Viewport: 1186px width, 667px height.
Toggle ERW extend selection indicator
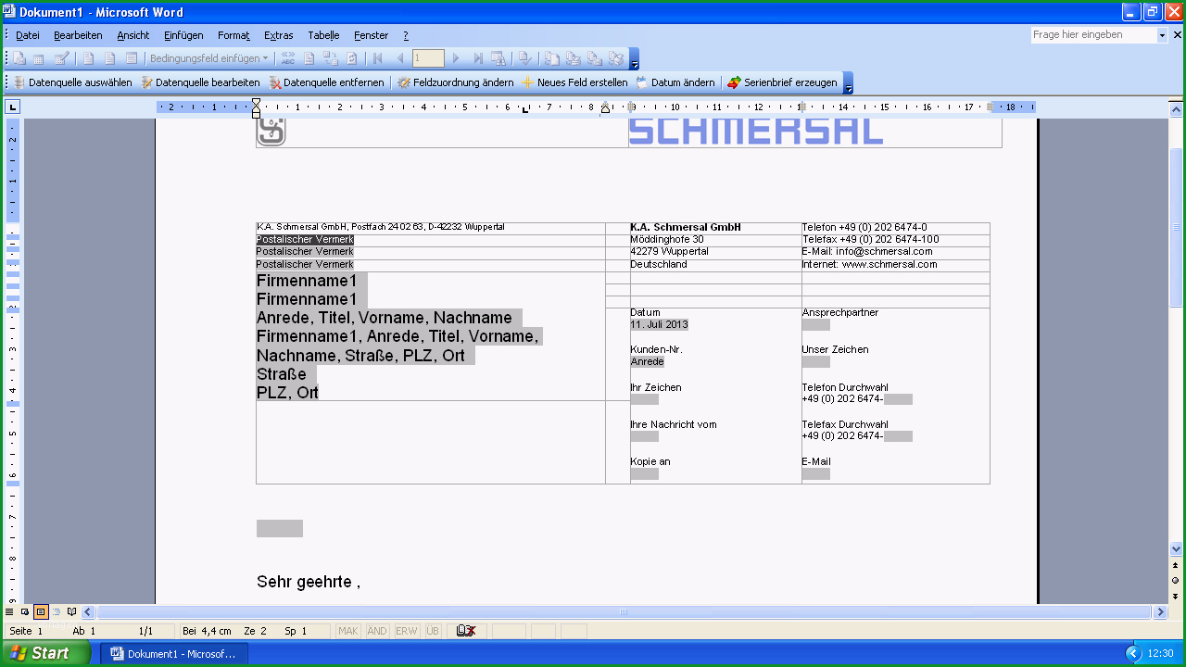tap(407, 631)
